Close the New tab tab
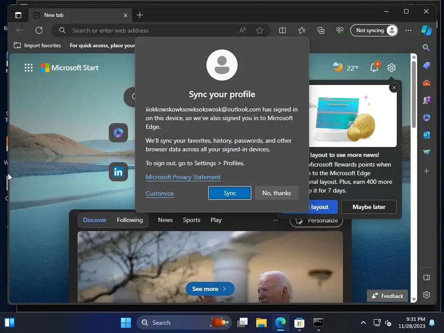Screen dimensions: 444x333 (125, 15)
